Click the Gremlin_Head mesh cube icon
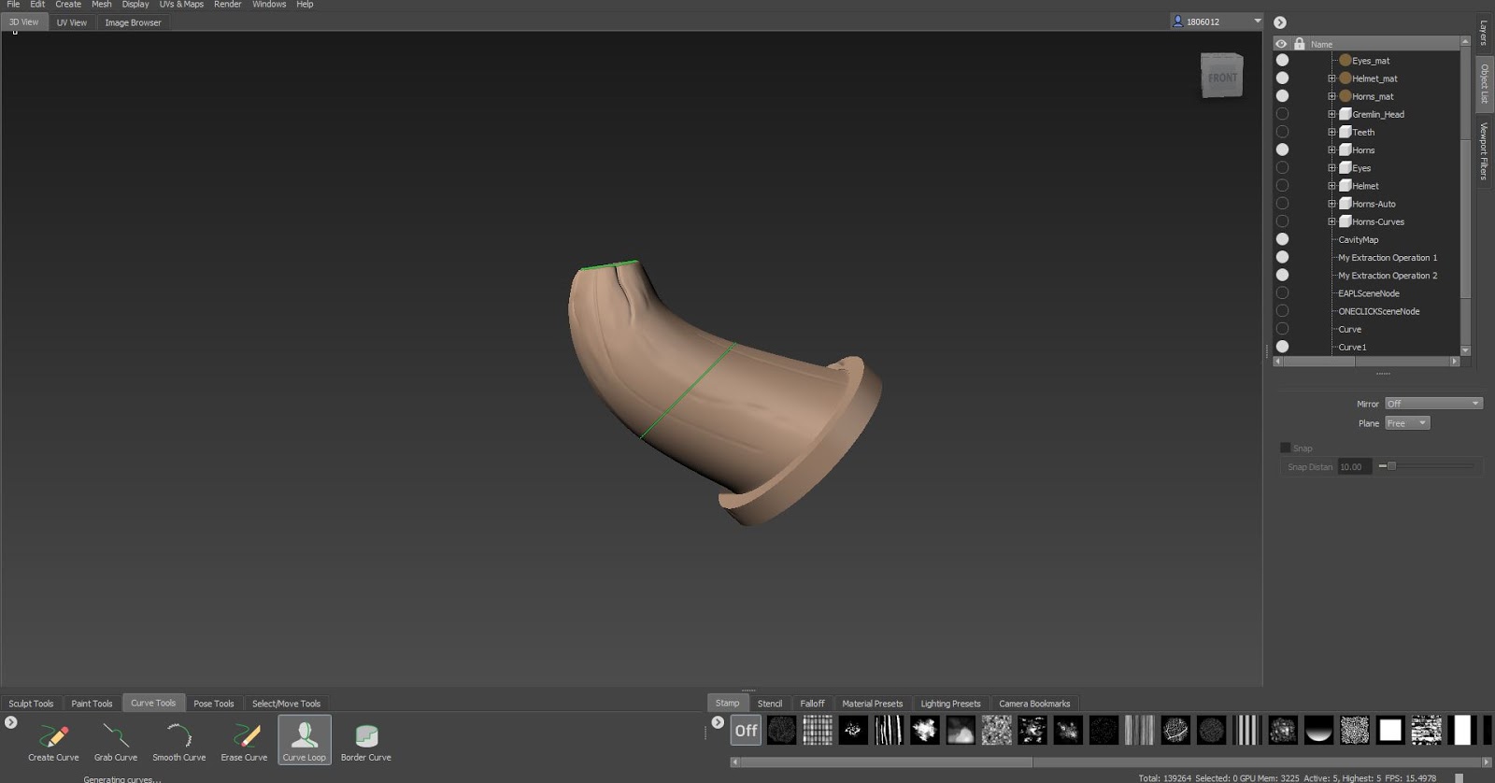 (x=1345, y=114)
